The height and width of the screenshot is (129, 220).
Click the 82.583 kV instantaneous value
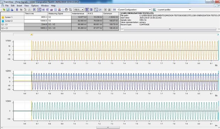(x=79, y=21)
